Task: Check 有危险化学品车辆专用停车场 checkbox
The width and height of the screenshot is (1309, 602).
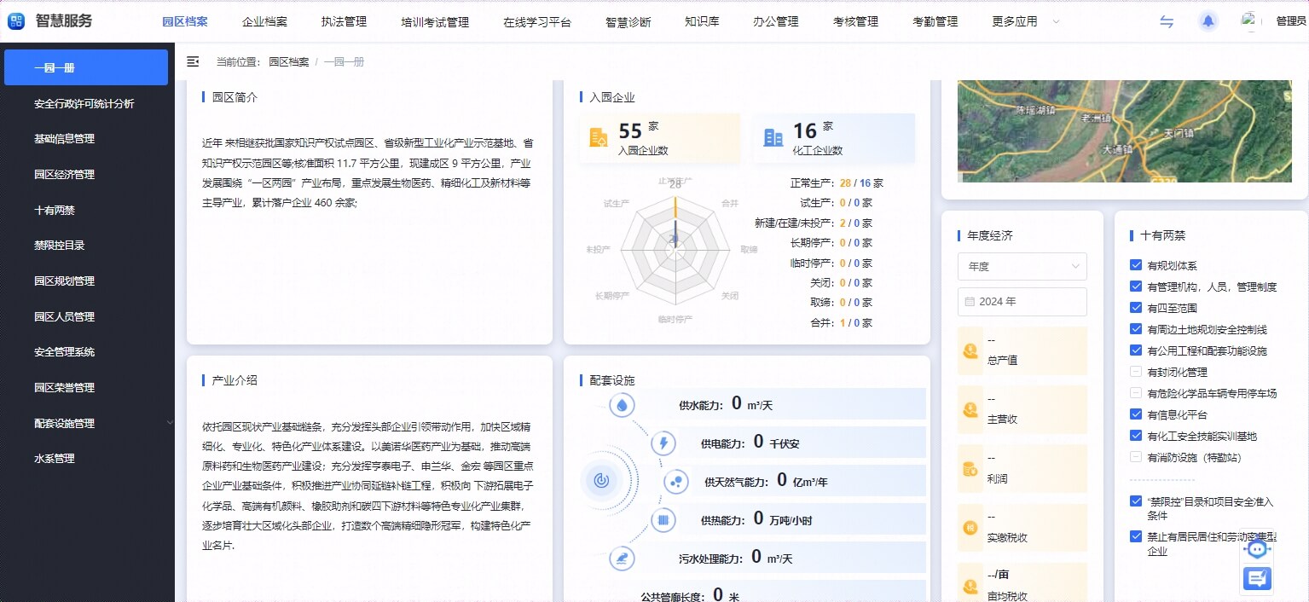Action: 1135,393
